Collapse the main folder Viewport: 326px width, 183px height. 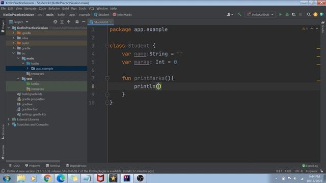tap(18, 58)
